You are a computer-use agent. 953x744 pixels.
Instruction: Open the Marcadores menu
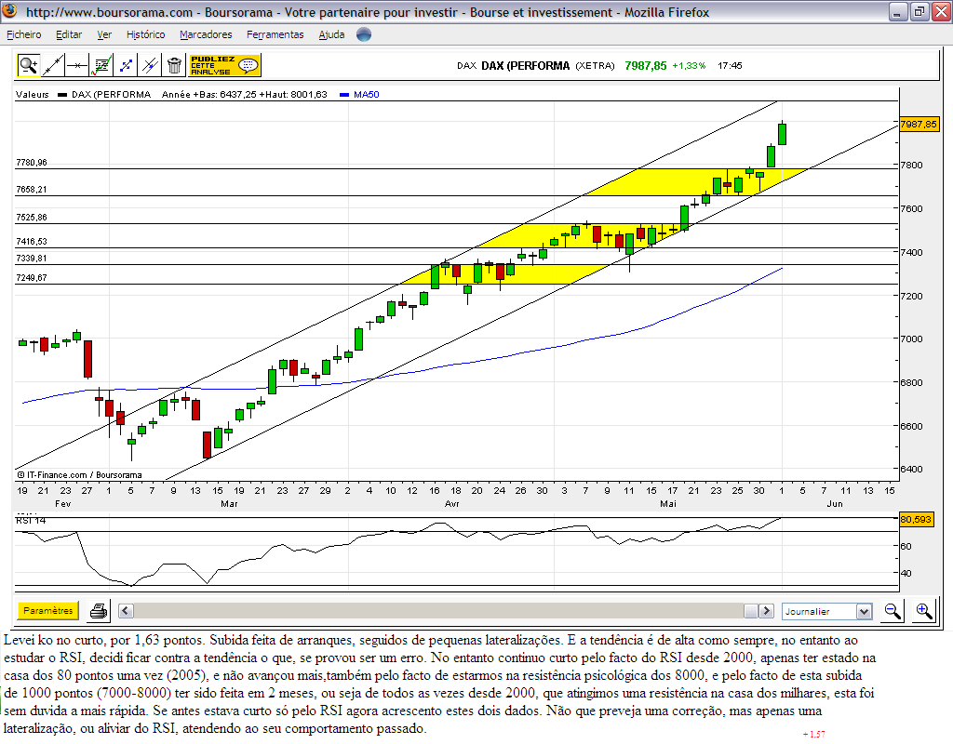point(206,34)
